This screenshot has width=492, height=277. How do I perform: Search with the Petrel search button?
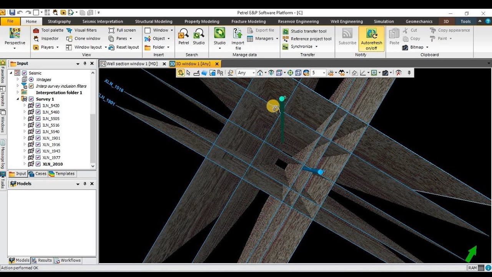click(184, 37)
